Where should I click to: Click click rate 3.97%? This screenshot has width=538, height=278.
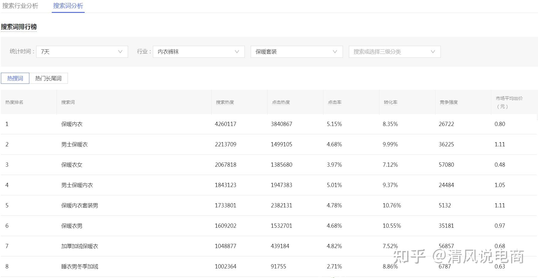(x=334, y=165)
